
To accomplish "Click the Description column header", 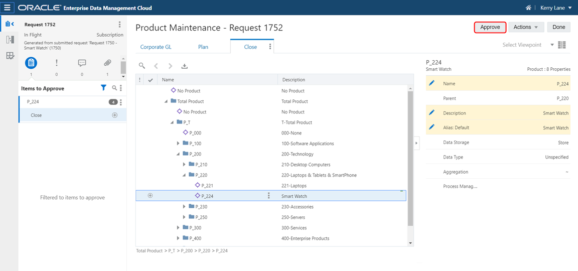I will (x=345, y=80).
